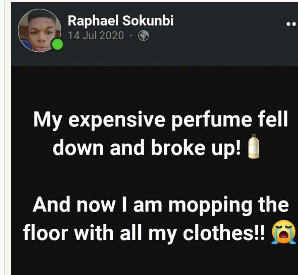
Task: Open Raphael Sokunbi's profile picture
Action: pyautogui.click(x=40, y=30)
